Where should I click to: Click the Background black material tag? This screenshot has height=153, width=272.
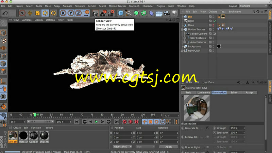tap(219, 46)
